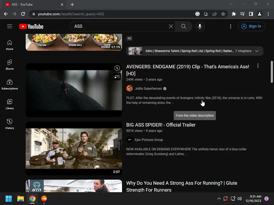Click the Epic Pictures Group channel avatar

point(130,140)
